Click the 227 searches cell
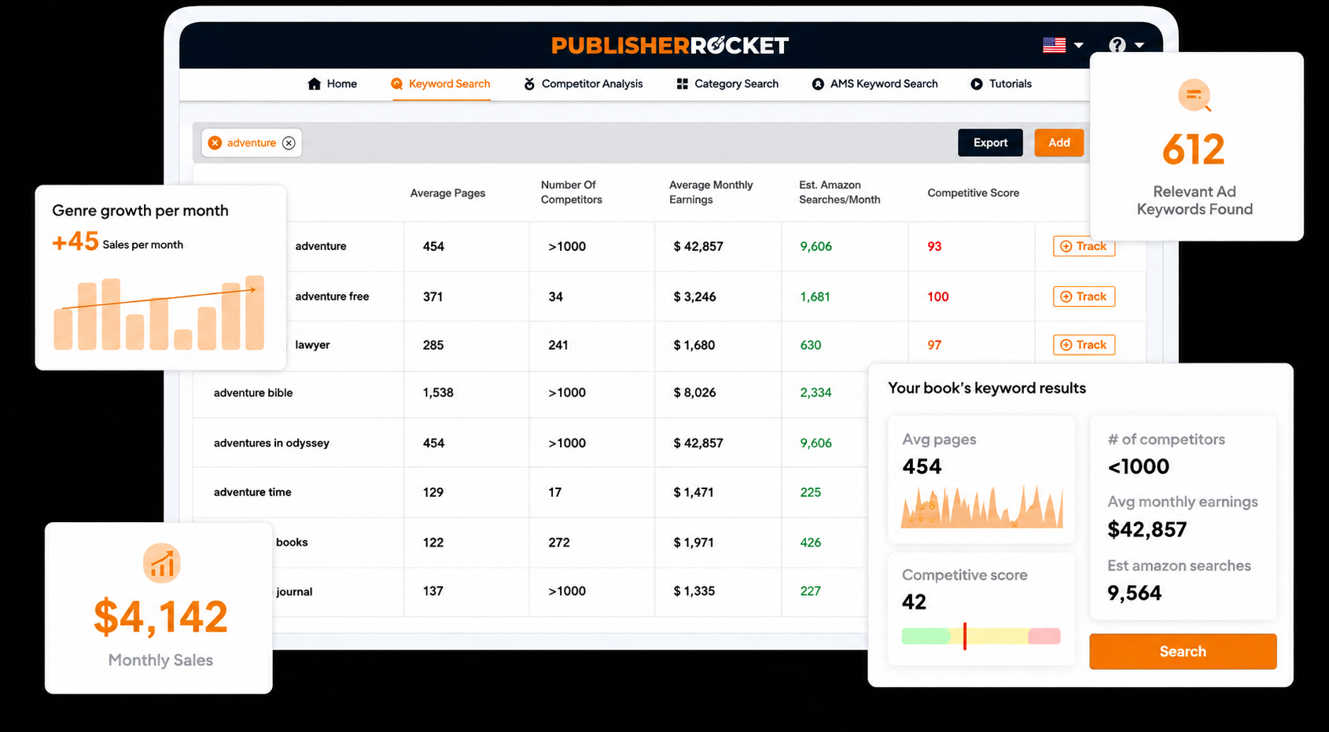1329x732 pixels. 811,591
